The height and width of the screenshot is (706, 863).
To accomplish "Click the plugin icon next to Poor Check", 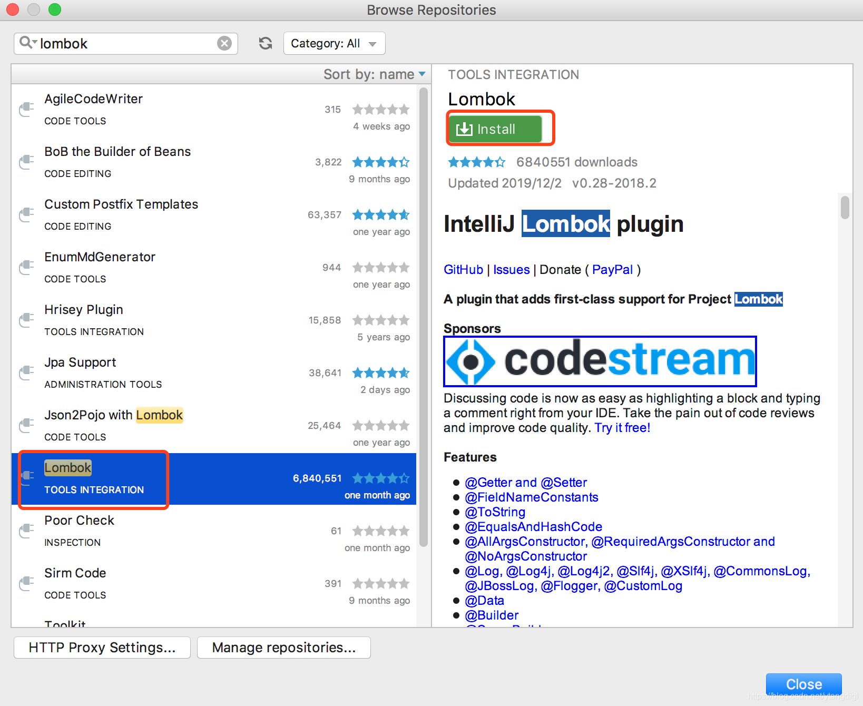I will (26, 531).
